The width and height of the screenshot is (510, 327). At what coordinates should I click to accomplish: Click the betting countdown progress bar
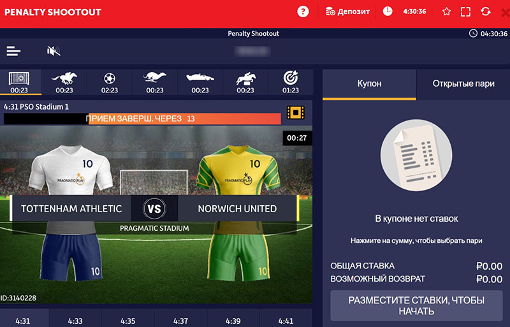tap(142, 119)
